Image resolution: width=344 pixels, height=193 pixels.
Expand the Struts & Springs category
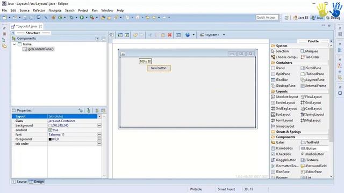pos(286,132)
